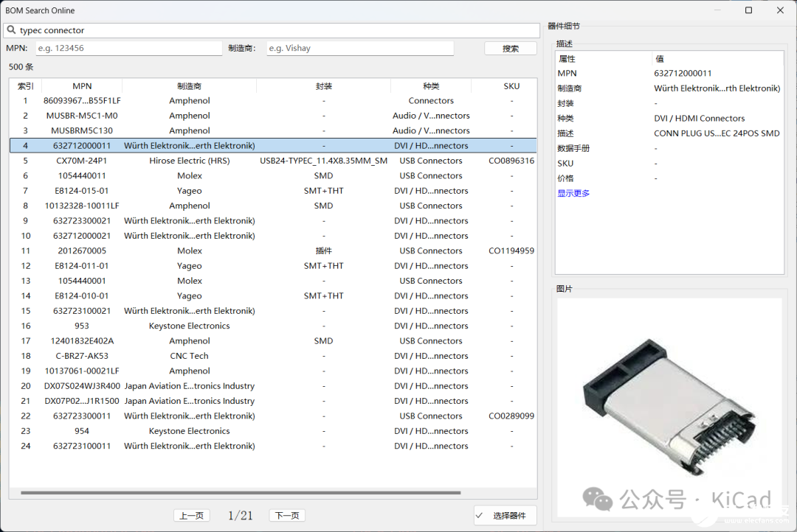Select row with MPN E8124-015-01
This screenshot has height=532, width=797.
point(273,190)
